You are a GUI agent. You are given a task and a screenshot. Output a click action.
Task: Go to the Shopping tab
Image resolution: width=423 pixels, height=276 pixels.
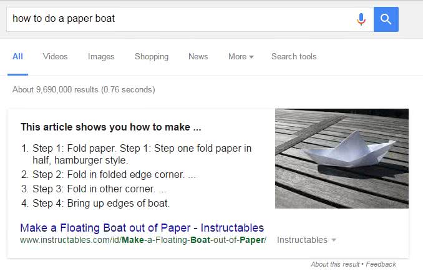click(x=152, y=56)
